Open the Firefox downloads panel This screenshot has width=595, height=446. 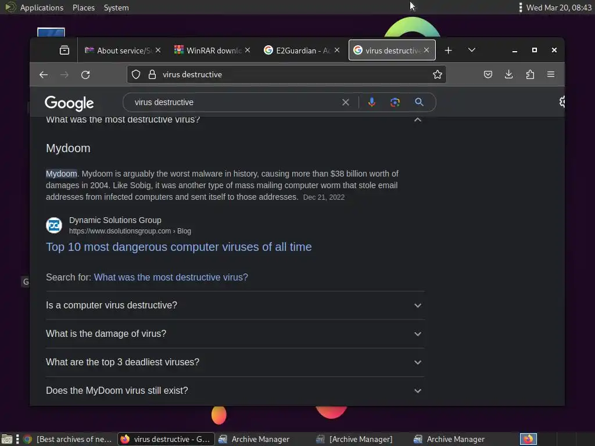(x=509, y=75)
